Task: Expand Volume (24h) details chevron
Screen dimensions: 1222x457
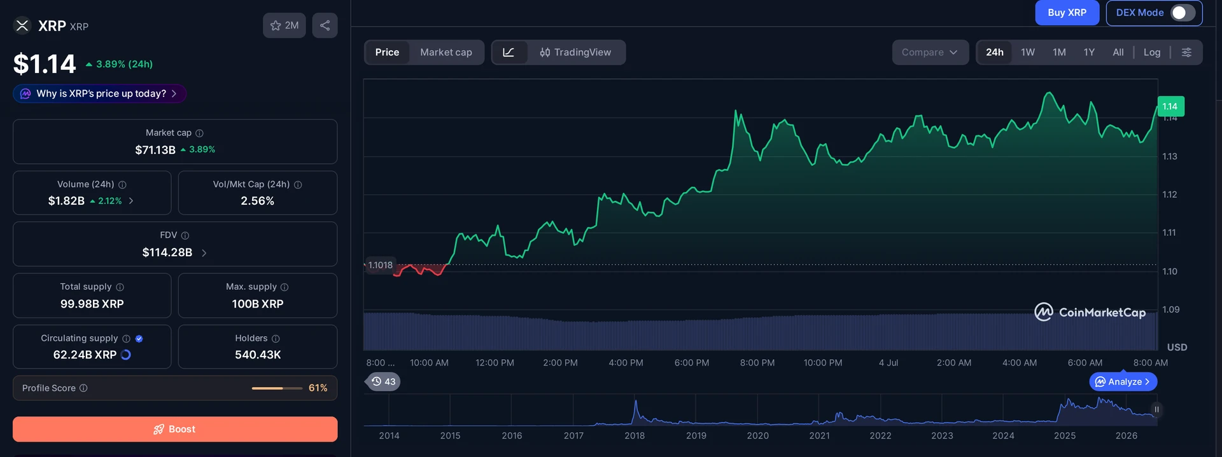Action: click(x=131, y=201)
